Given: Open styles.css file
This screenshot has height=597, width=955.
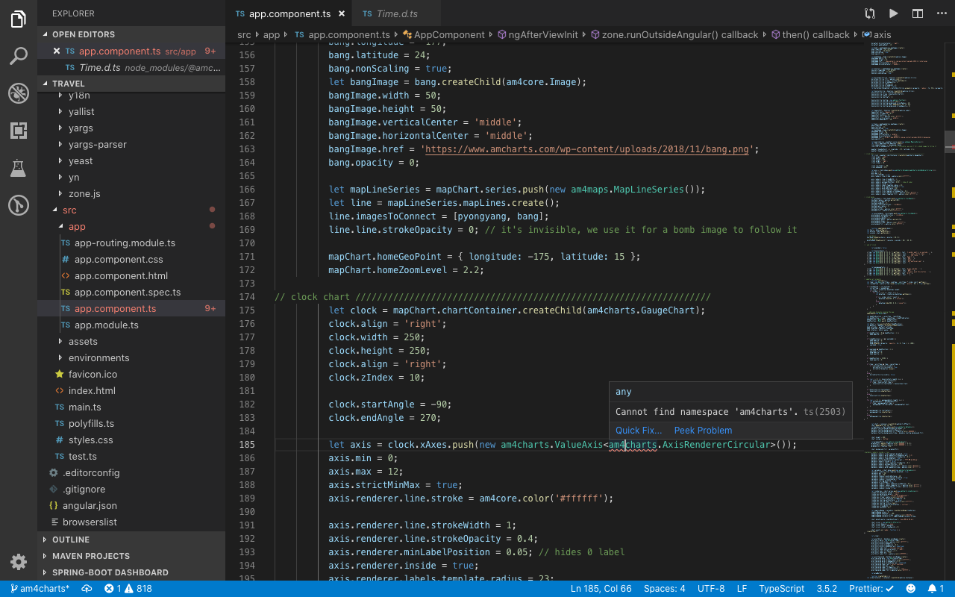Looking at the screenshot, I should pyautogui.click(x=131, y=440).
